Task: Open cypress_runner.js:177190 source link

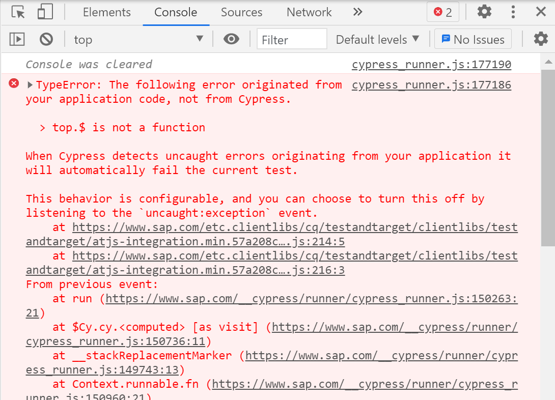Action: (431, 64)
